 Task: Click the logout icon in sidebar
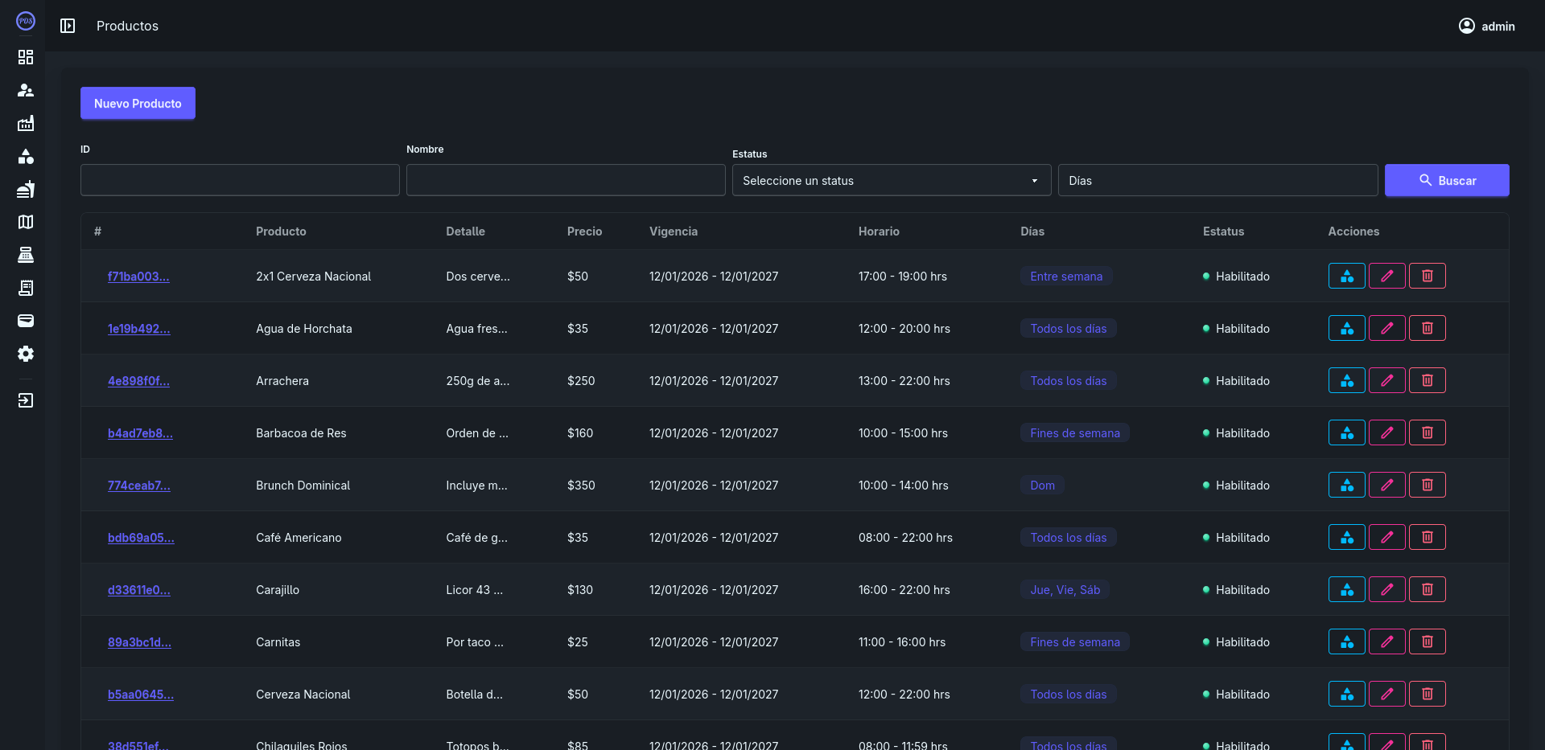26,400
